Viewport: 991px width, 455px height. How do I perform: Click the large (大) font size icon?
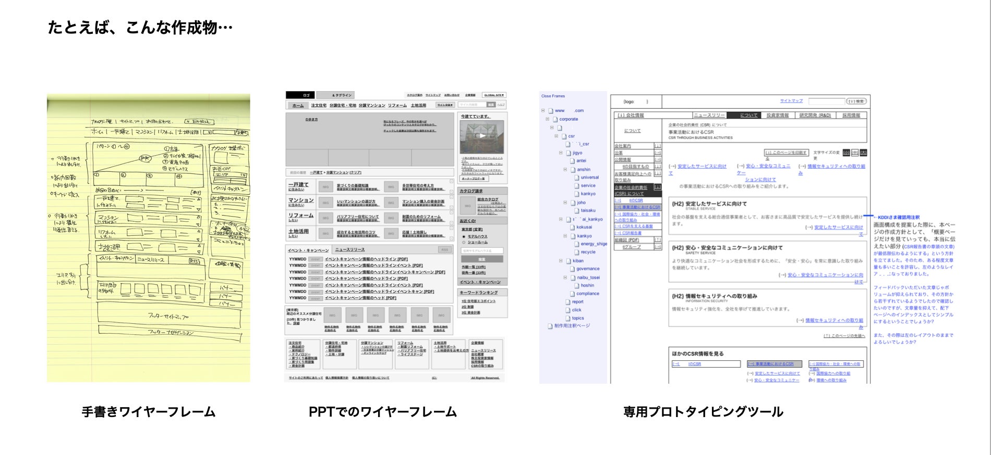coord(863,153)
